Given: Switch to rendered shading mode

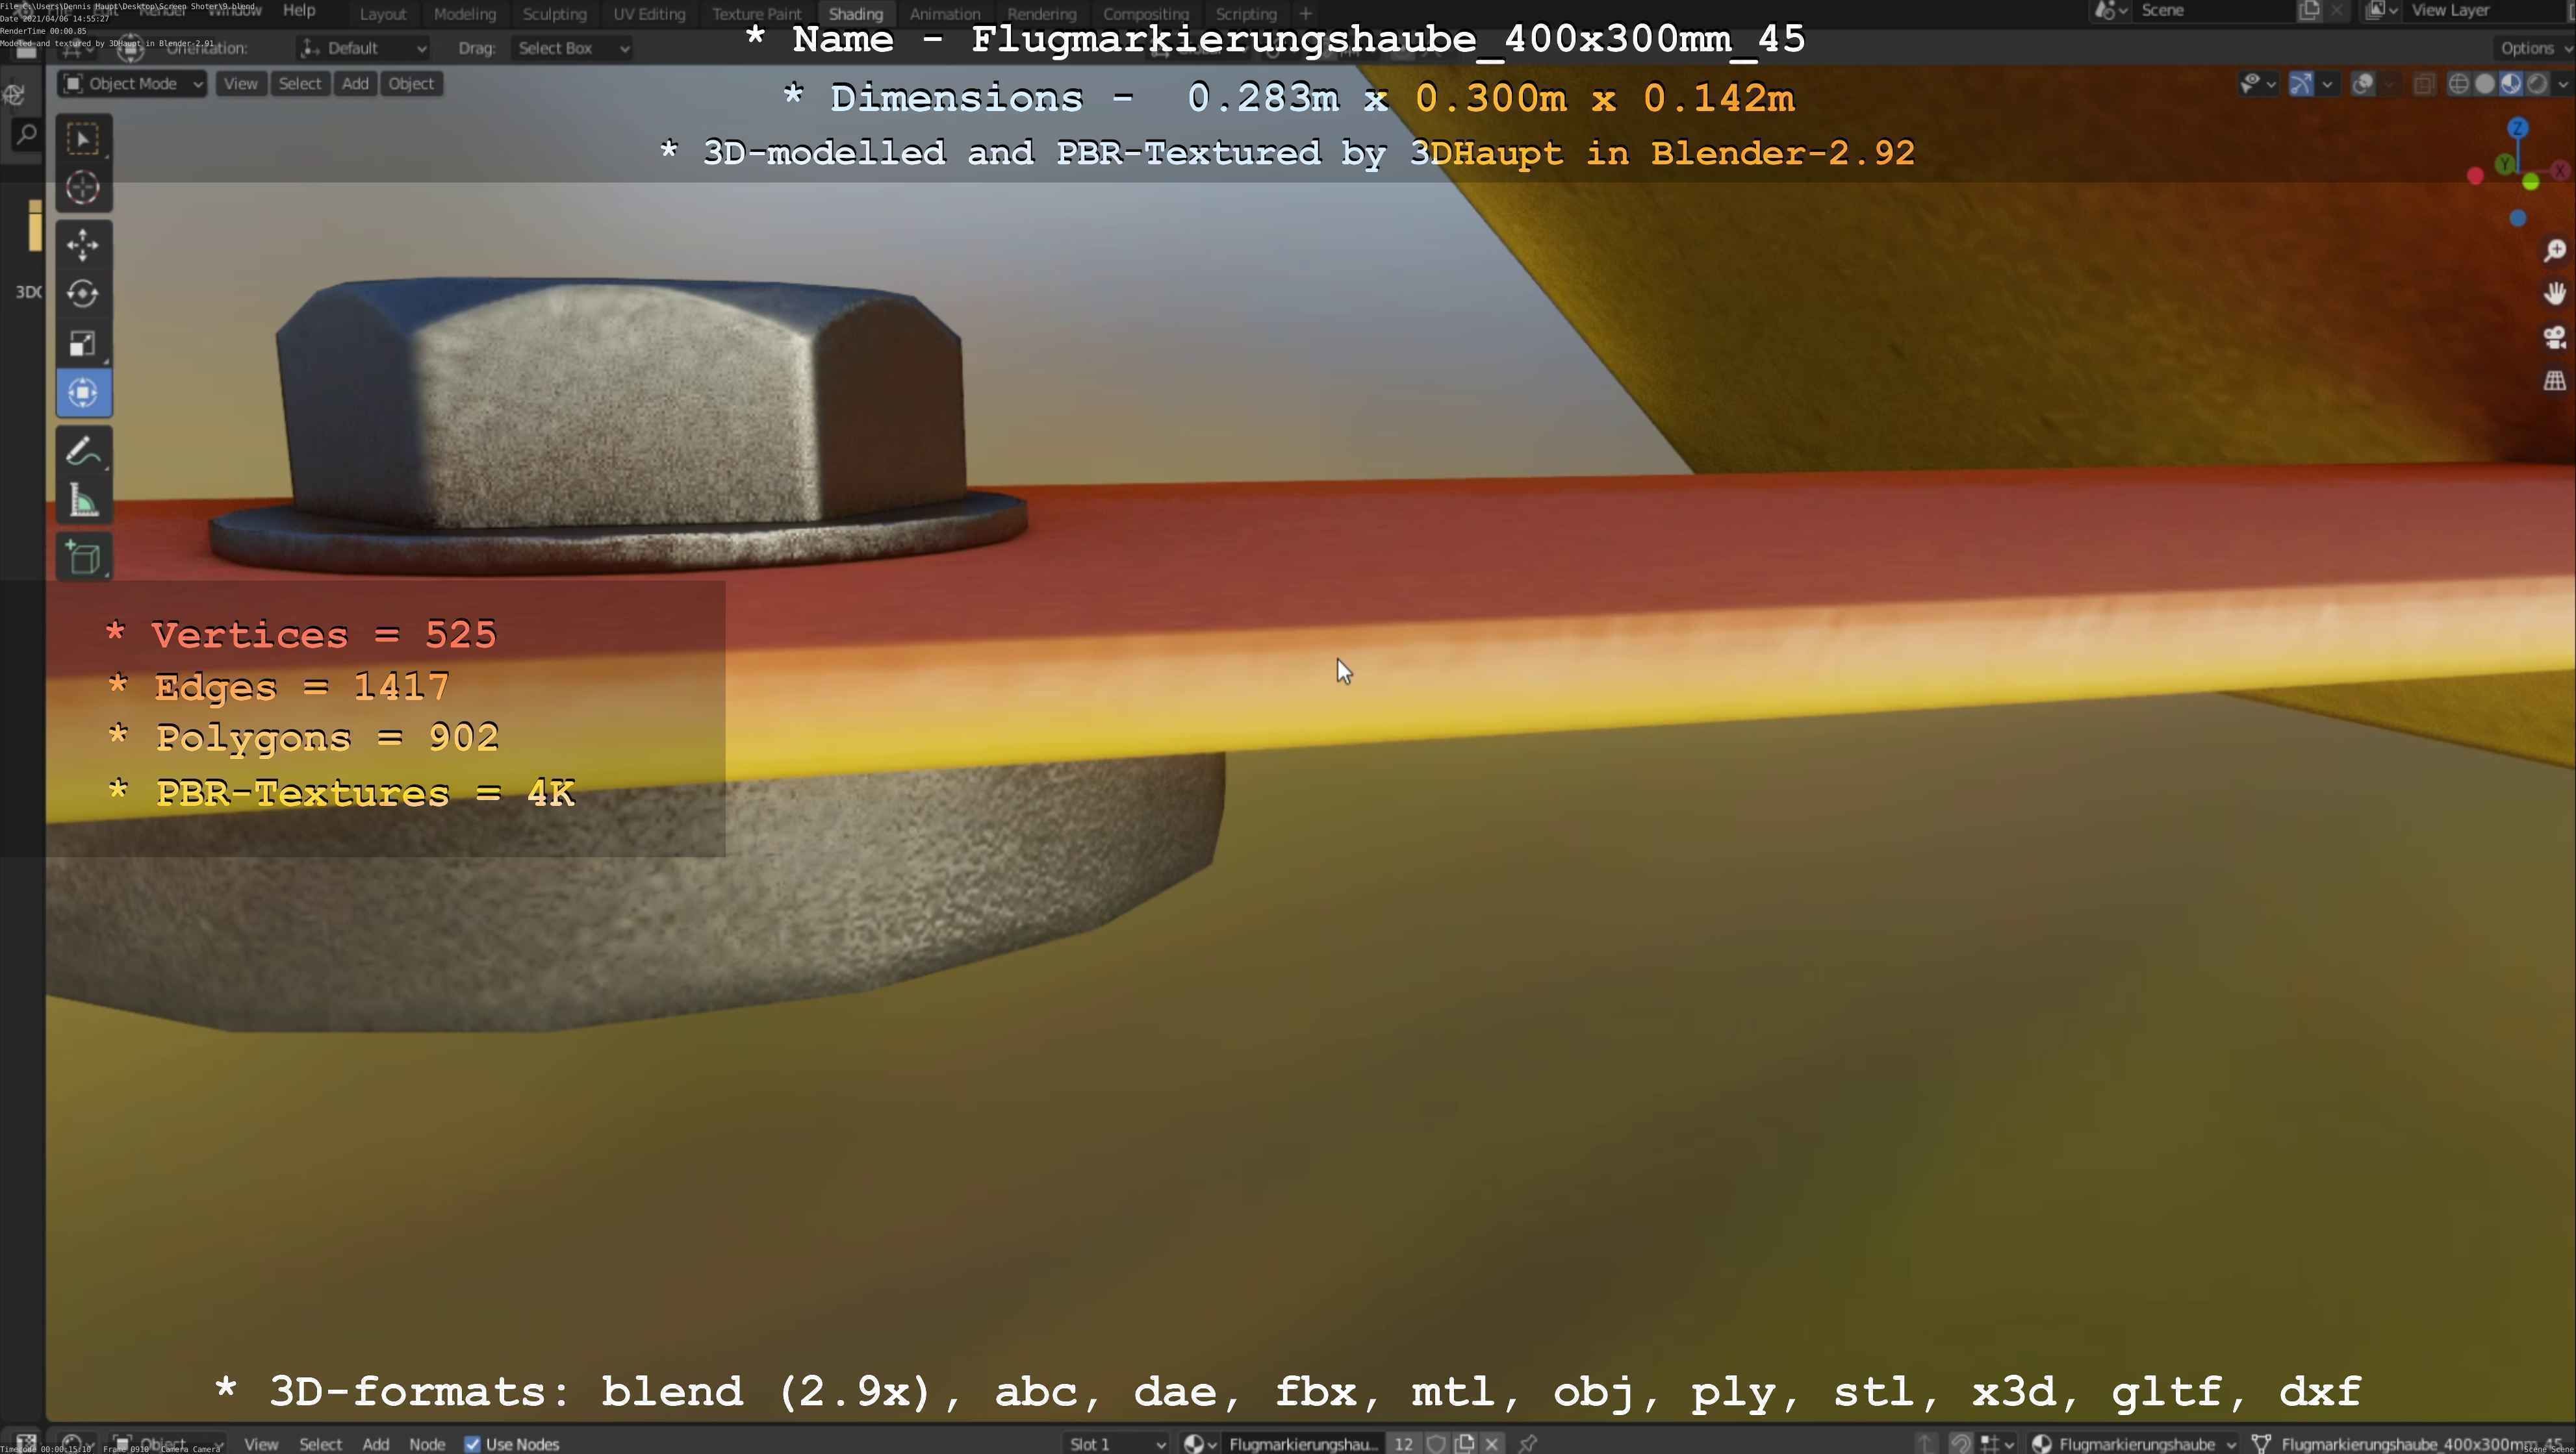Looking at the screenshot, I should tap(2537, 84).
